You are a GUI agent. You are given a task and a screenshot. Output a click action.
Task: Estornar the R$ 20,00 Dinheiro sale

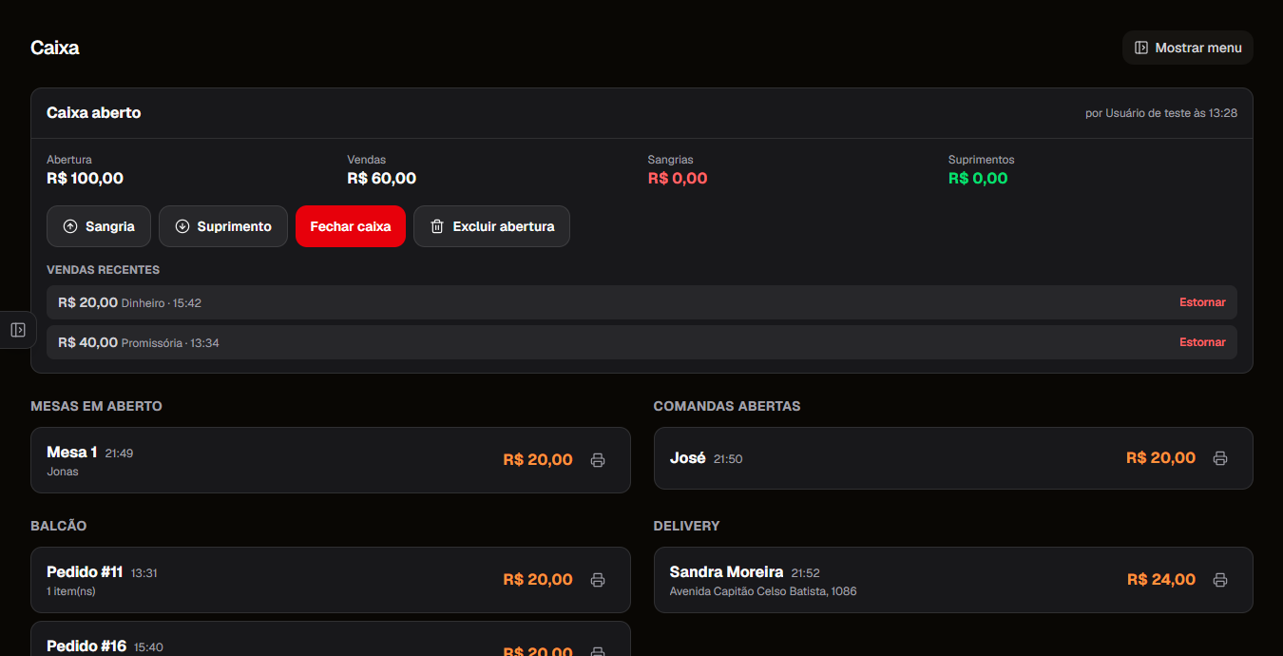tap(1202, 302)
